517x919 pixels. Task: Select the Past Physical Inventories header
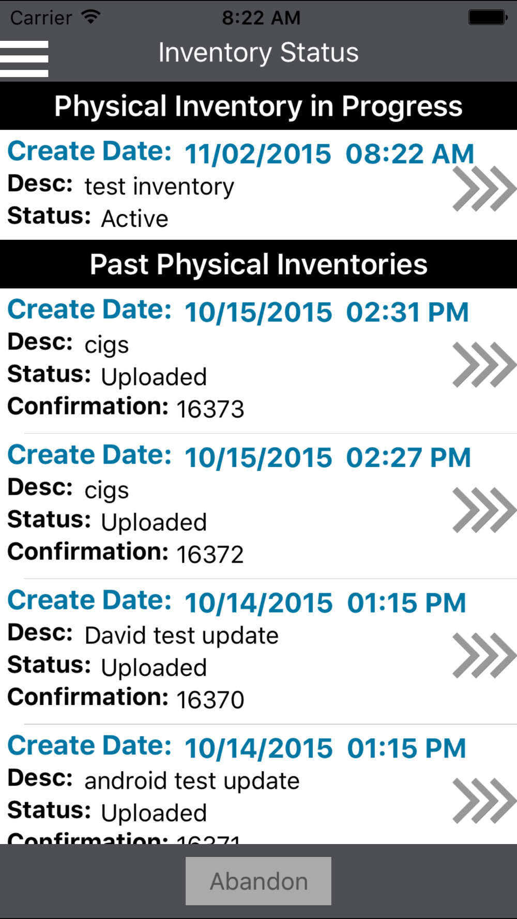(258, 264)
